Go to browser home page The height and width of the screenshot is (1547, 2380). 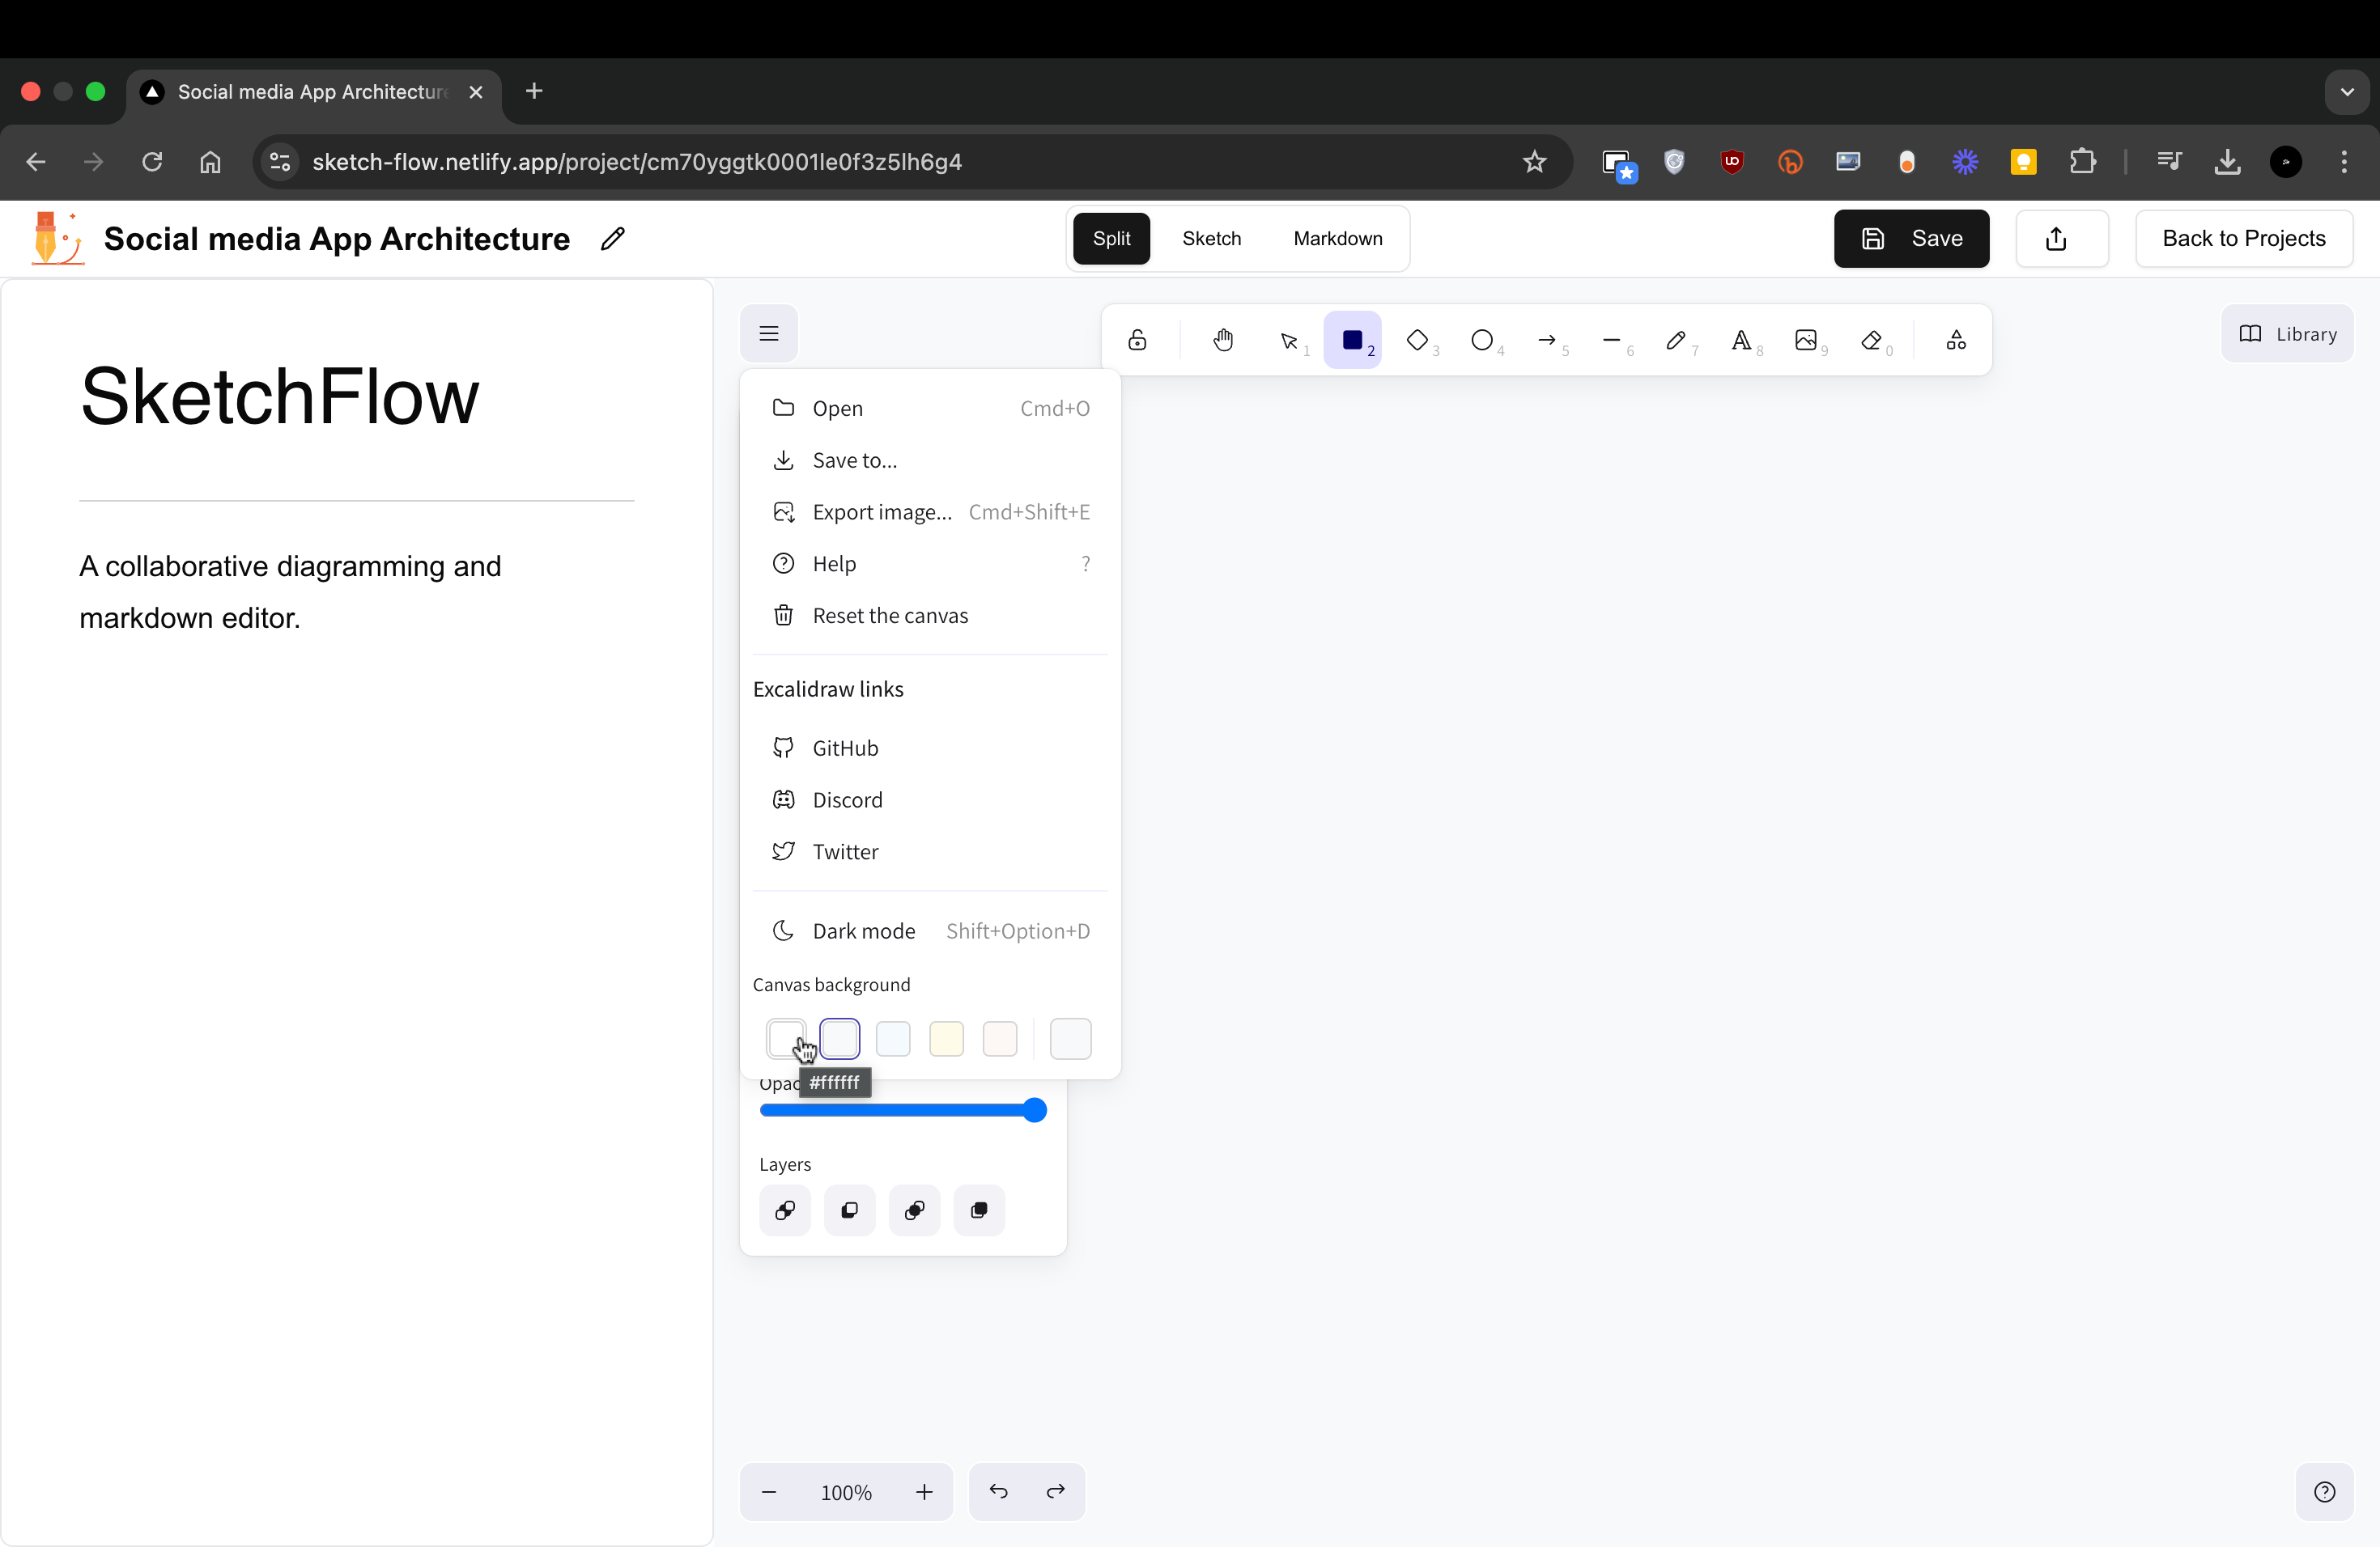210,162
